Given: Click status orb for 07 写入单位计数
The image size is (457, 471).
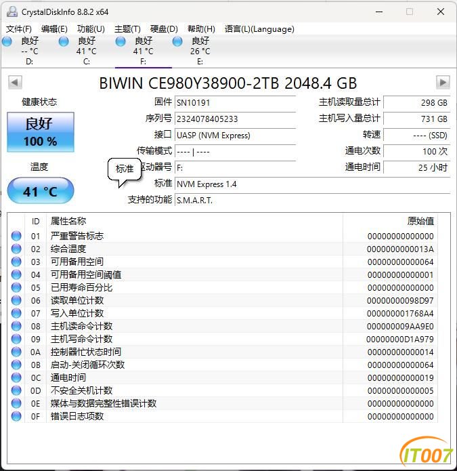Looking at the screenshot, I should coord(16,313).
